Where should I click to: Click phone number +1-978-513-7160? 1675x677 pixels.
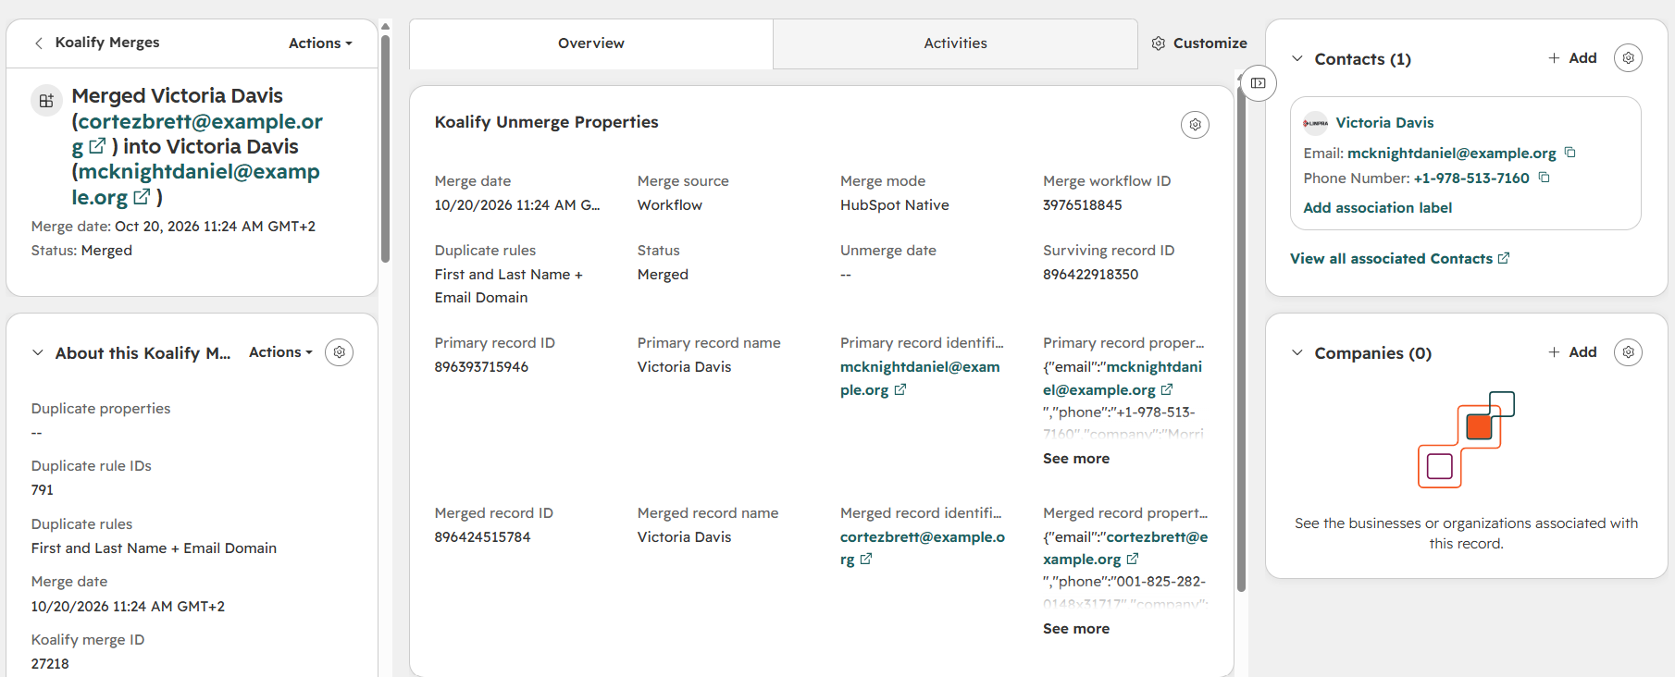(1471, 178)
